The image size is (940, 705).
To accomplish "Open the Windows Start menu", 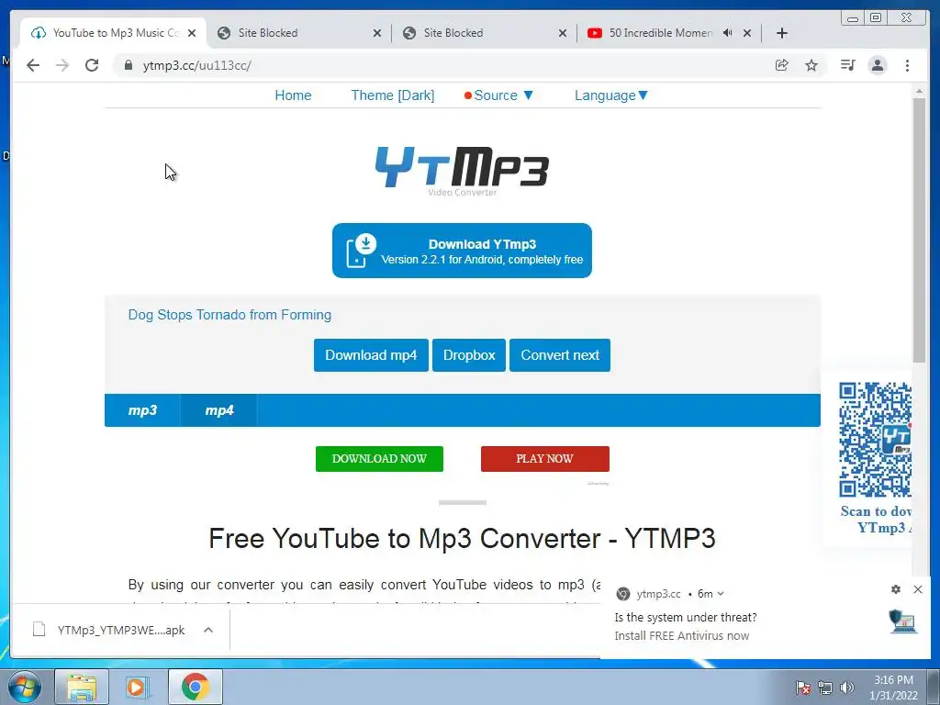I will (25, 687).
